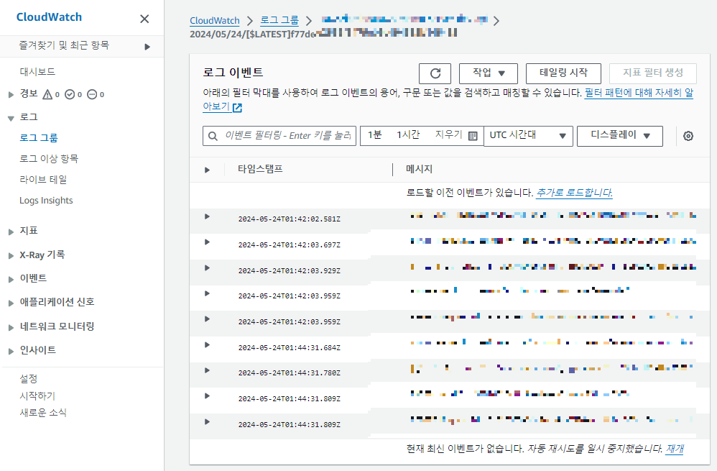Click the 지표 필터 생성 button
717x471 pixels.
(653, 73)
